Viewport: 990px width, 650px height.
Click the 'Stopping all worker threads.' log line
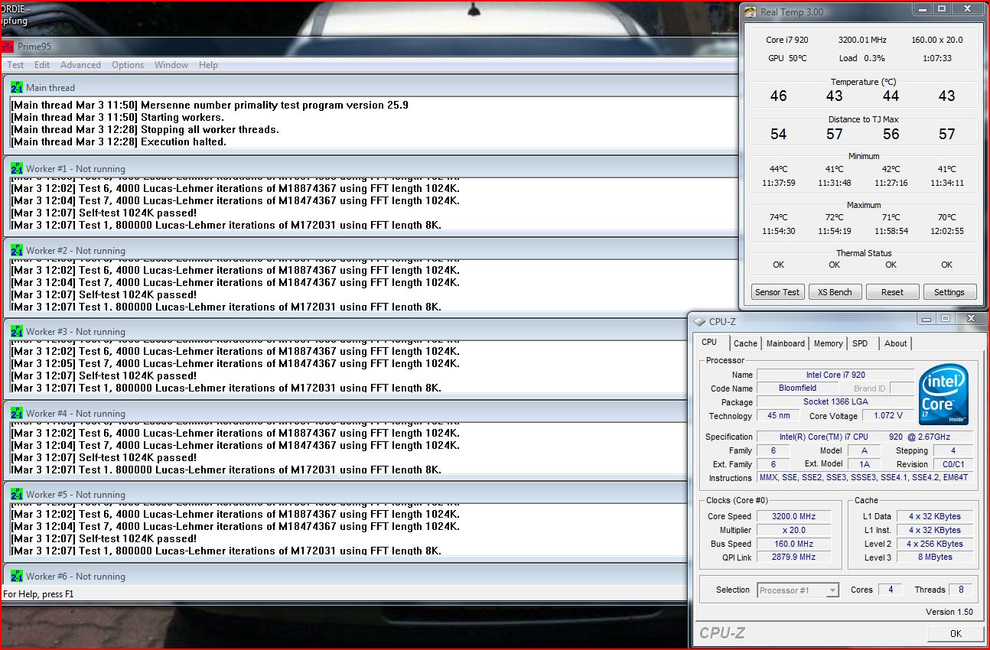145,129
